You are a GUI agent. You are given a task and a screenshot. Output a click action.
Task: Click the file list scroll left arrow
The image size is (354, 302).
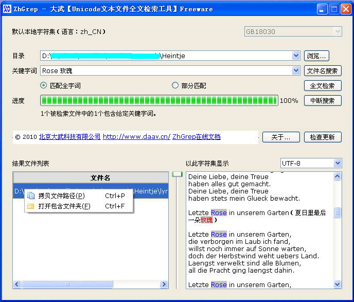tap(17, 284)
